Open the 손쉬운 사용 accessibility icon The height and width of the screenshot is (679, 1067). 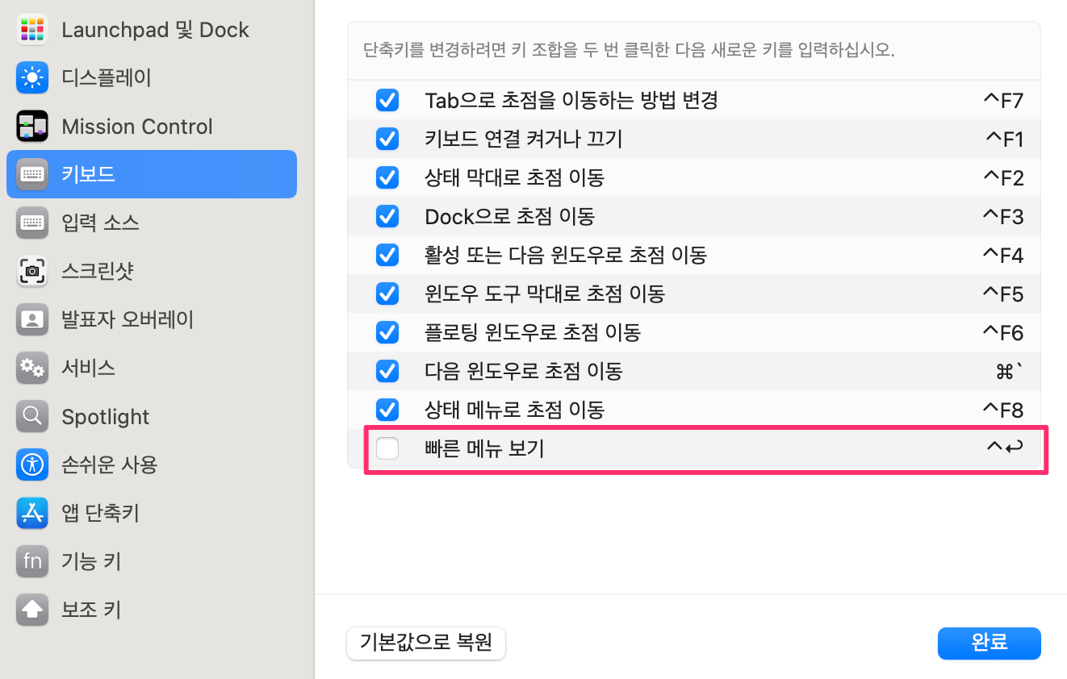(x=32, y=464)
